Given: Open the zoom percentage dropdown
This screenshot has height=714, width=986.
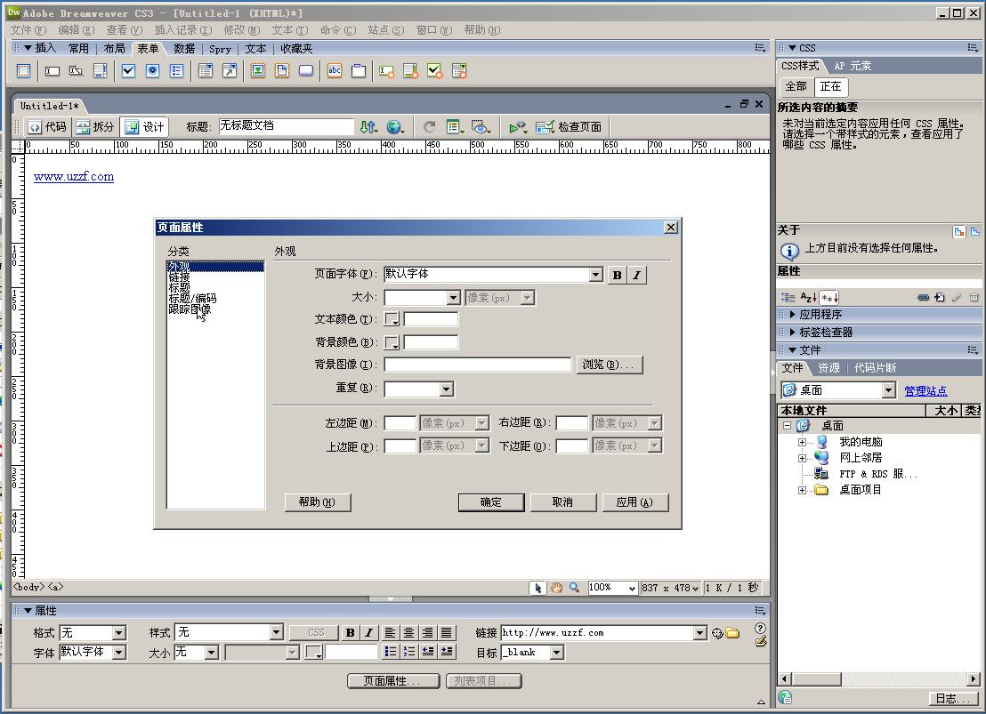Looking at the screenshot, I should pos(630,588).
